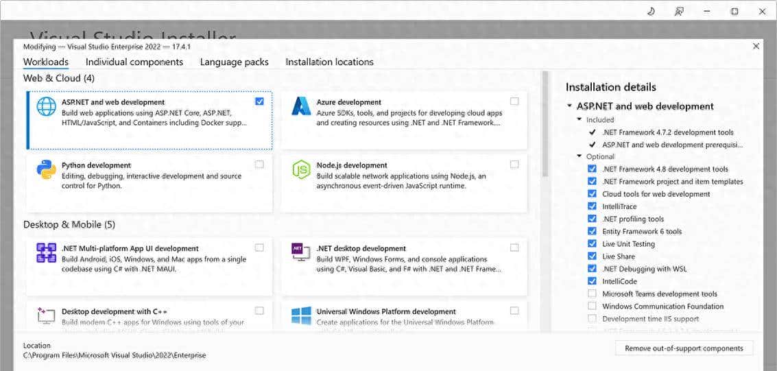This screenshot has width=777, height=371.
Task: Uncheck .NET Framework project and item templates
Action: click(x=592, y=181)
